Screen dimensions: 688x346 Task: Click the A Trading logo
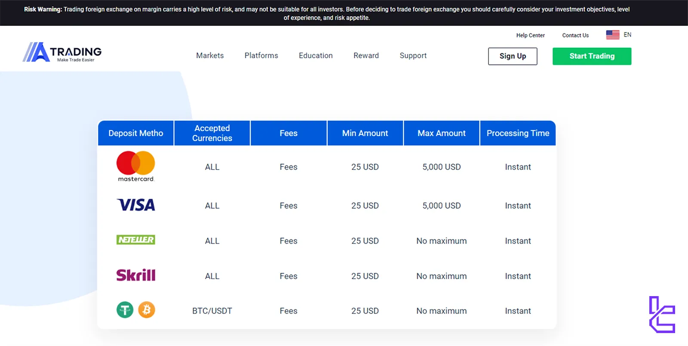click(62, 52)
